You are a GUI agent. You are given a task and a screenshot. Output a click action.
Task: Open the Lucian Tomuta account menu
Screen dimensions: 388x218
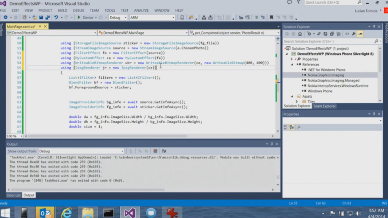pos(368,11)
